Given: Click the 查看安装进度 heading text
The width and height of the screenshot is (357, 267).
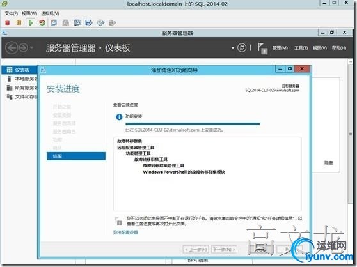Looking at the screenshot, I should click(125, 105).
